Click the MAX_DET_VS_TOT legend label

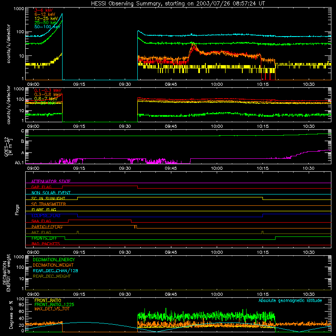pyautogui.click(x=52, y=309)
